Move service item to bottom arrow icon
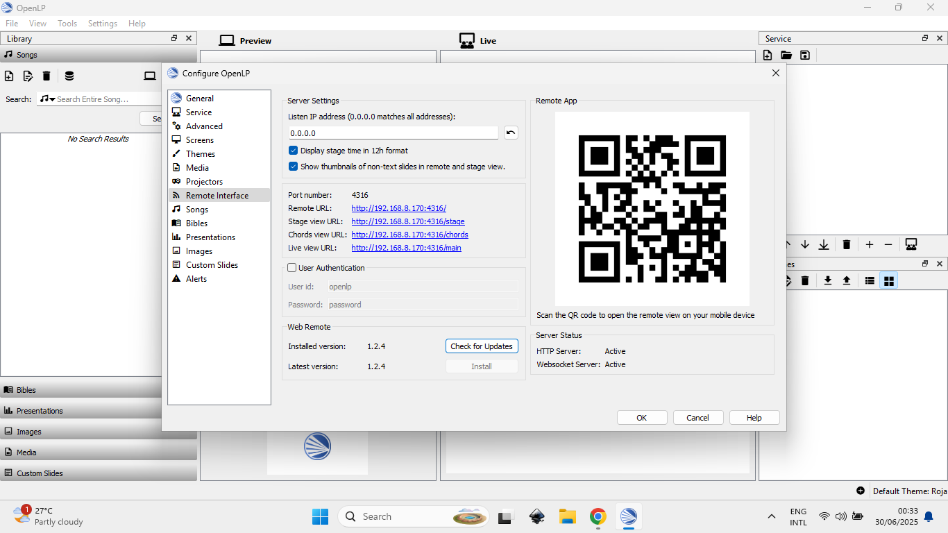Screen dimensions: 948x533 (x=824, y=244)
